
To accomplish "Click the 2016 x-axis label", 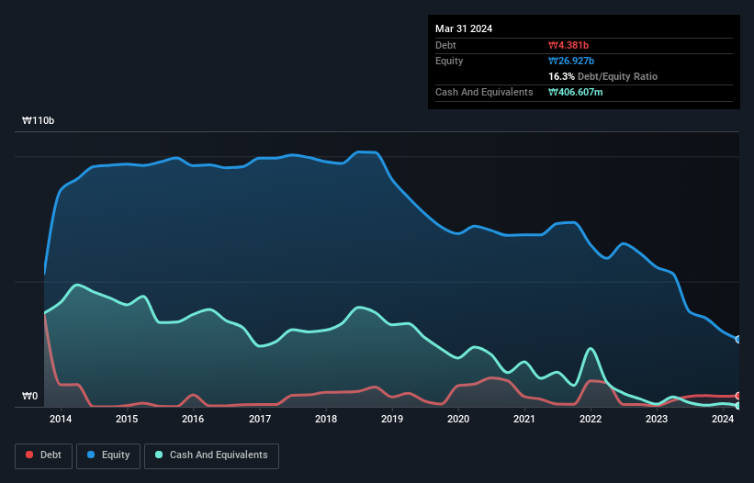I will pos(193,419).
